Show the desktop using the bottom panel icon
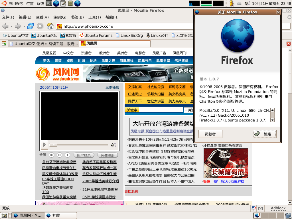The height and width of the screenshot is (219, 292). [x=4, y=216]
